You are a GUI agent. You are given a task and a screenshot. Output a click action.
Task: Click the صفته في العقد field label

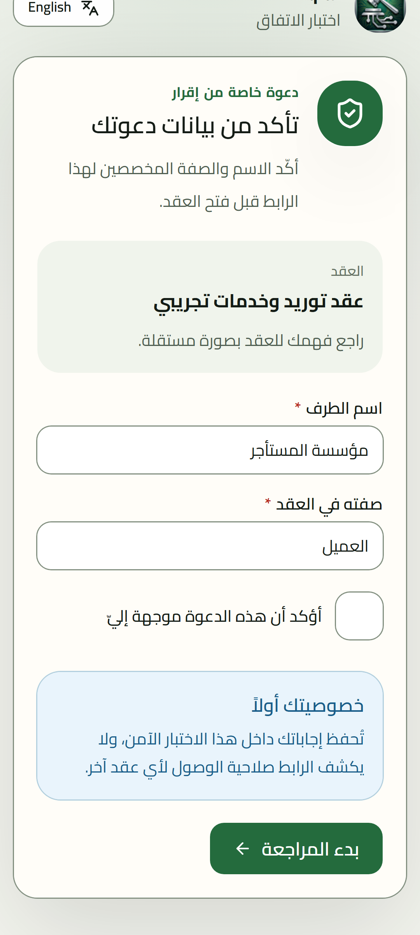coord(324,505)
